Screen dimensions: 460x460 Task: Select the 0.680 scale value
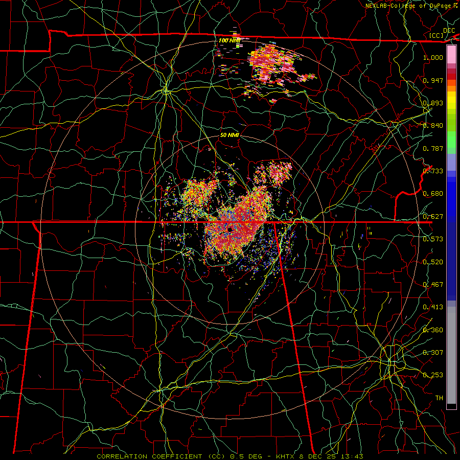pyautogui.click(x=433, y=194)
